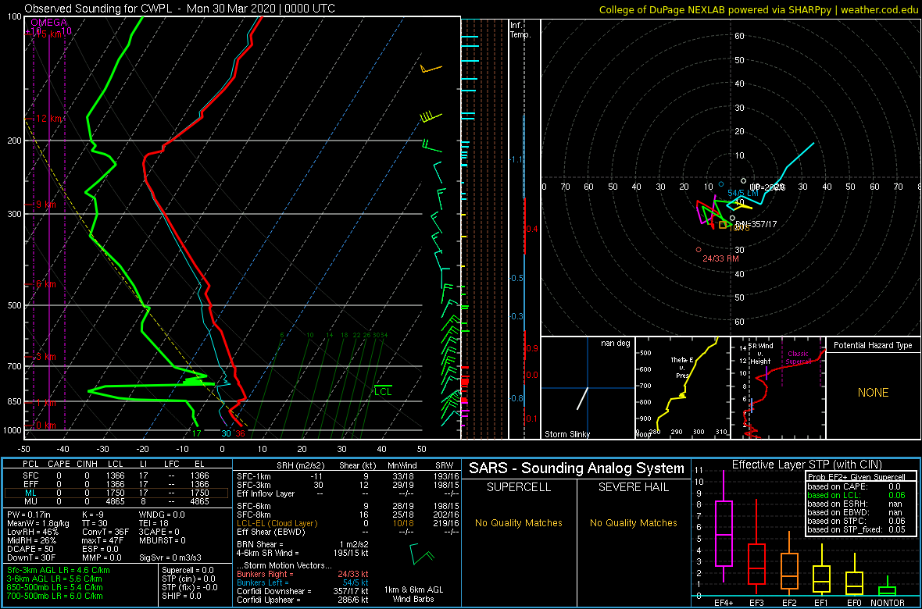Screen dimensions: 922x609
Task: Click the 'NONE' hazard type value
Action: 874,393
